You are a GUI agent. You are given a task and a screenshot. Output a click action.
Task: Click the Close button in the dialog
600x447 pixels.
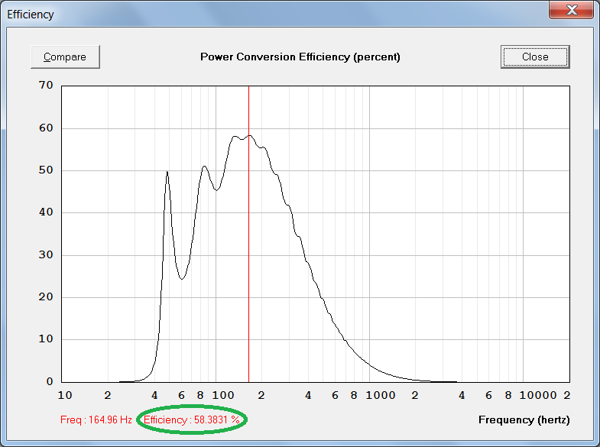535,57
